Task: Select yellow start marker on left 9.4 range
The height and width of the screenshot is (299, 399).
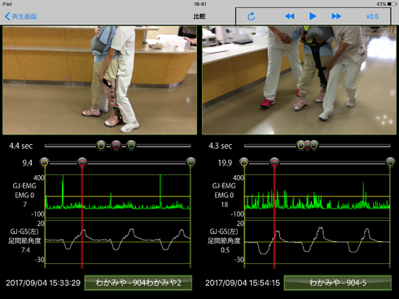Action: [45, 163]
